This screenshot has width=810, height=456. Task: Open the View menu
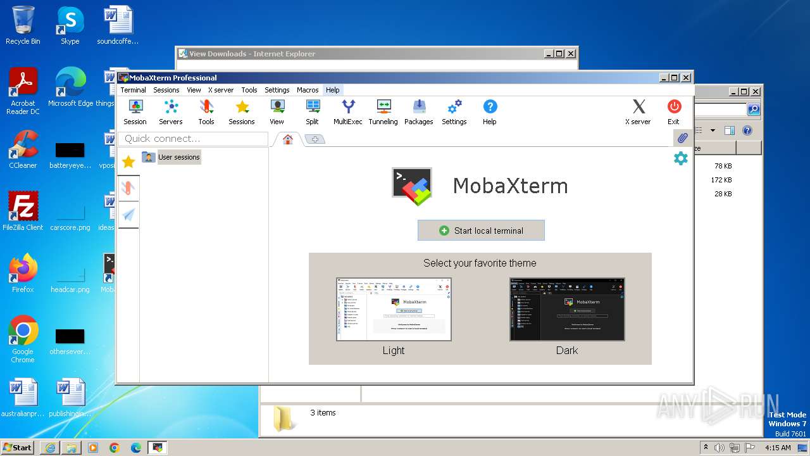click(x=194, y=90)
